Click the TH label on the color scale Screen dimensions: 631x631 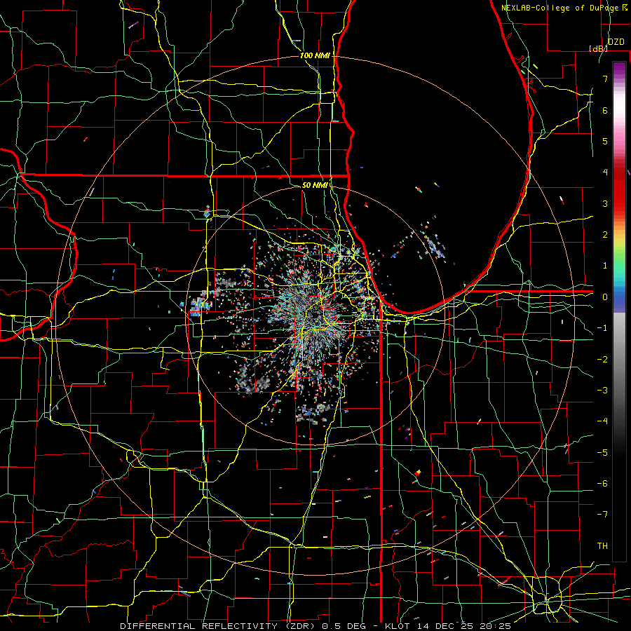[x=602, y=545]
